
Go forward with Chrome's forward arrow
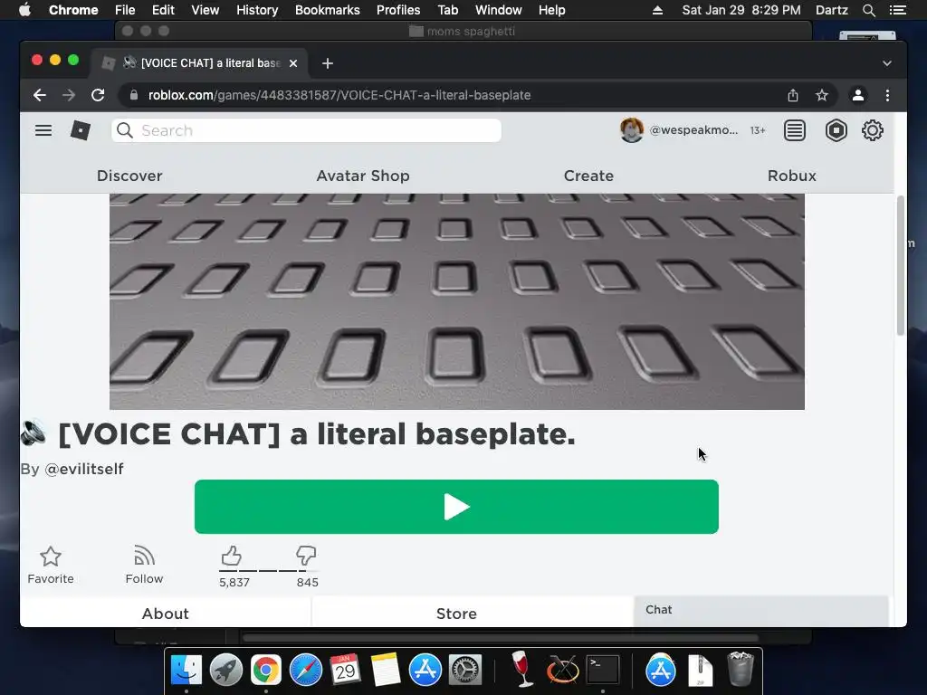click(69, 95)
